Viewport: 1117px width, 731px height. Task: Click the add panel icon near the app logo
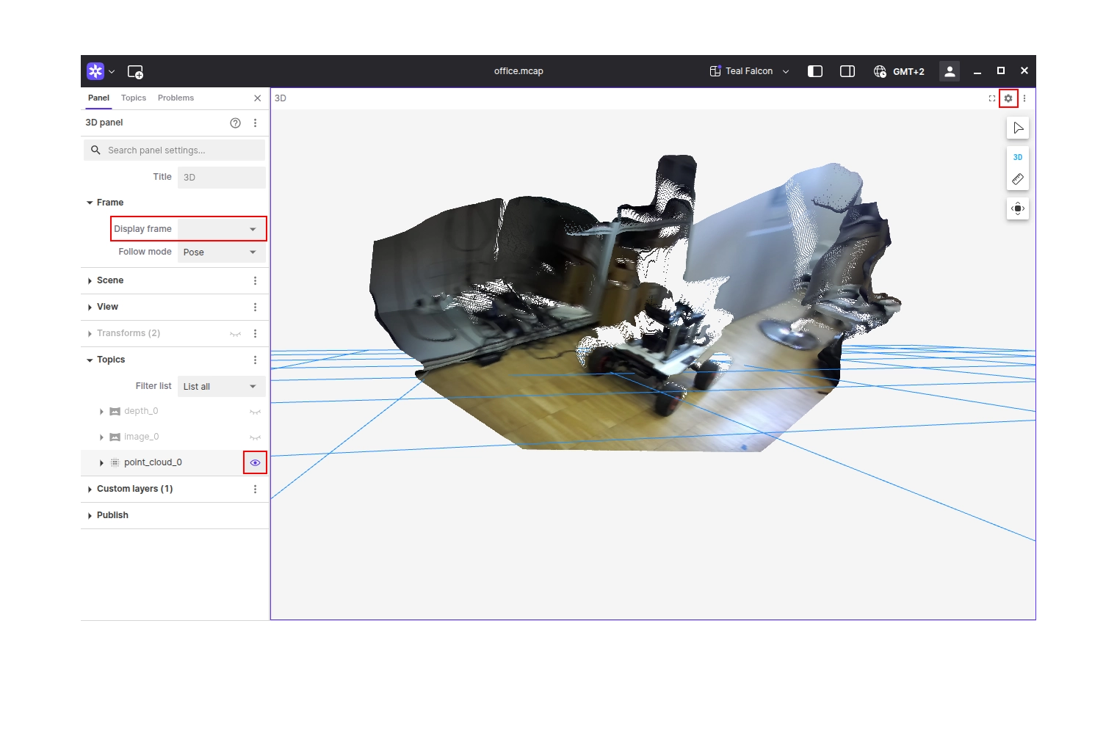pos(135,71)
